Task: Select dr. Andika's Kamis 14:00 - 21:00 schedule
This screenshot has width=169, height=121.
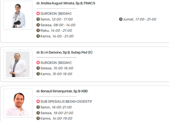Action: point(57,36)
